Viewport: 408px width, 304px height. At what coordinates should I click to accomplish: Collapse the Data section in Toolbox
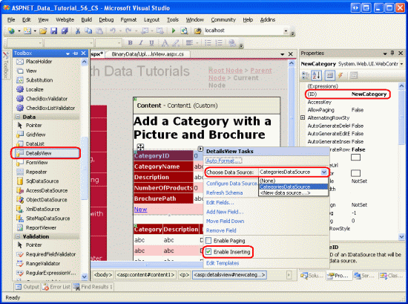(x=18, y=117)
